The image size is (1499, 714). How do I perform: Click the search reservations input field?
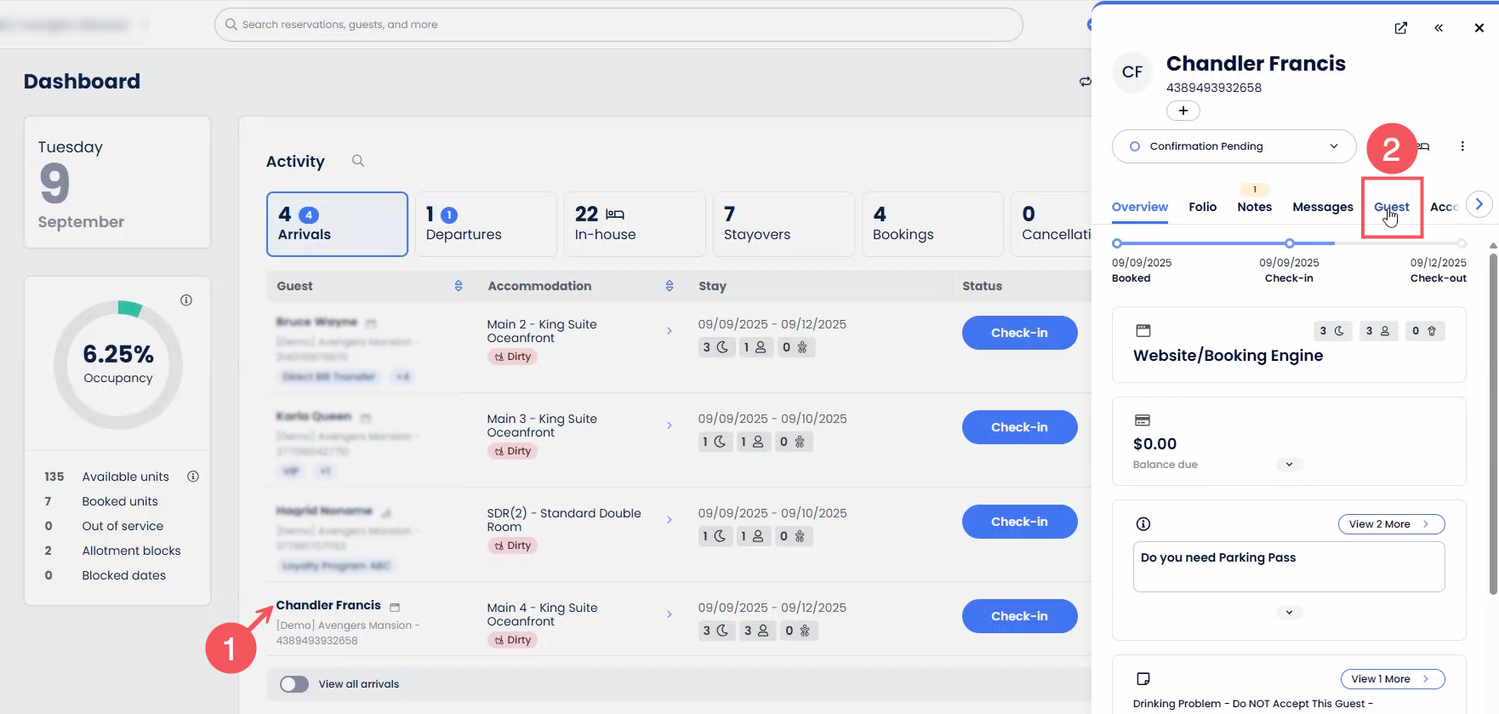618,25
